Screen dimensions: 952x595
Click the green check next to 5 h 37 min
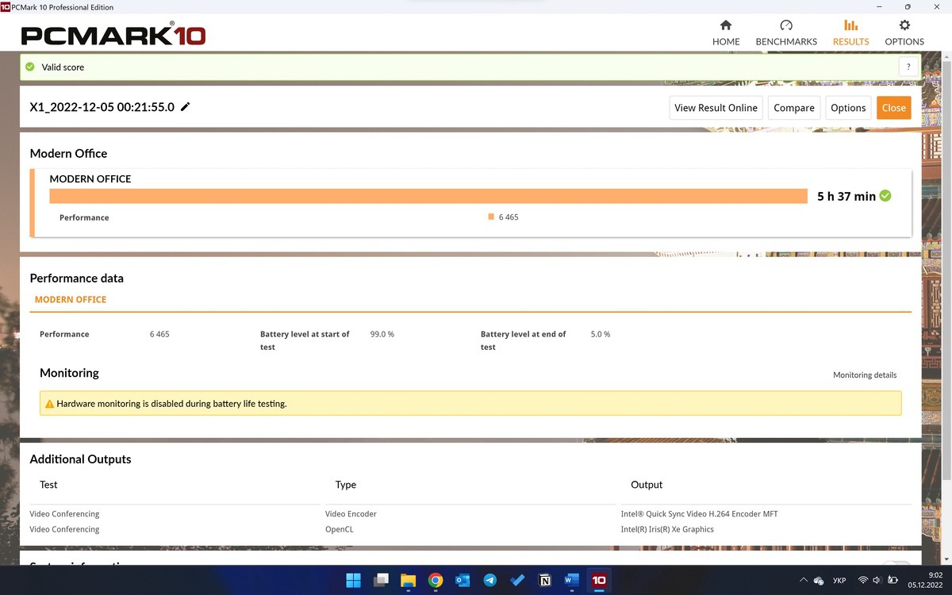[885, 196]
